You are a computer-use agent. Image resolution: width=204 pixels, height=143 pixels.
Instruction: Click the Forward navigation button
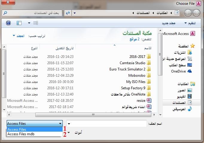188,13
